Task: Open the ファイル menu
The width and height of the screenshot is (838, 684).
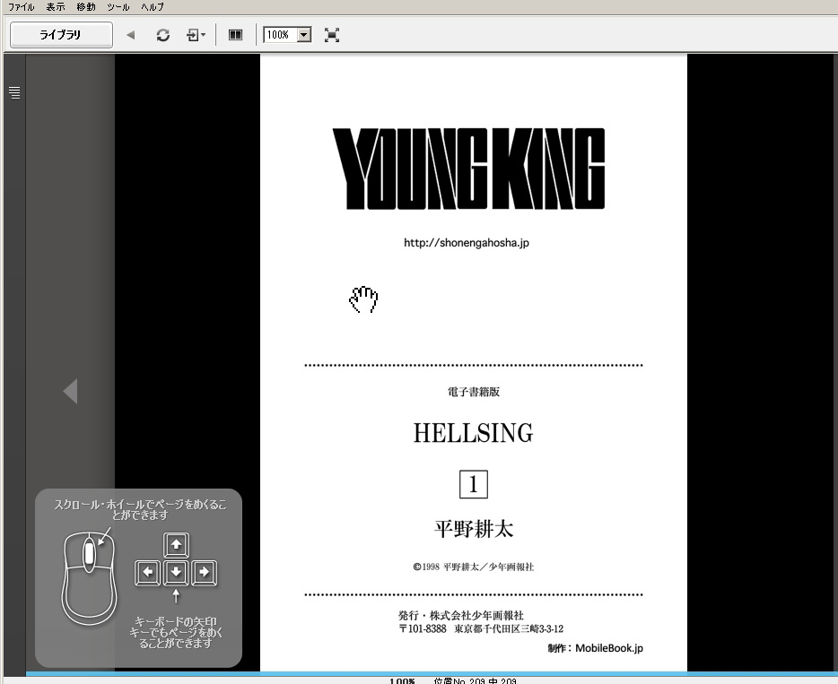Action: pyautogui.click(x=21, y=7)
